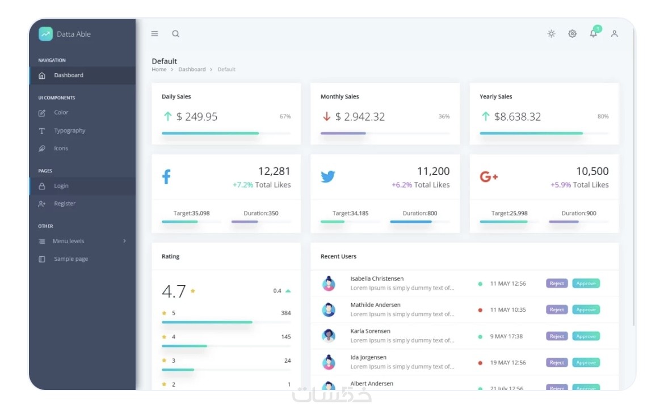
Task: Click the Google Plus icon
Action: 489,176
